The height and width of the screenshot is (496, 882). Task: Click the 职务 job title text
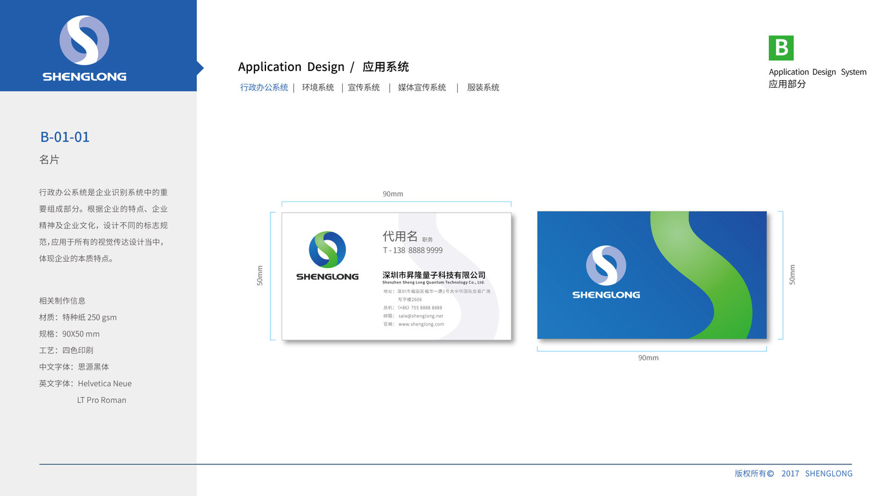point(427,240)
